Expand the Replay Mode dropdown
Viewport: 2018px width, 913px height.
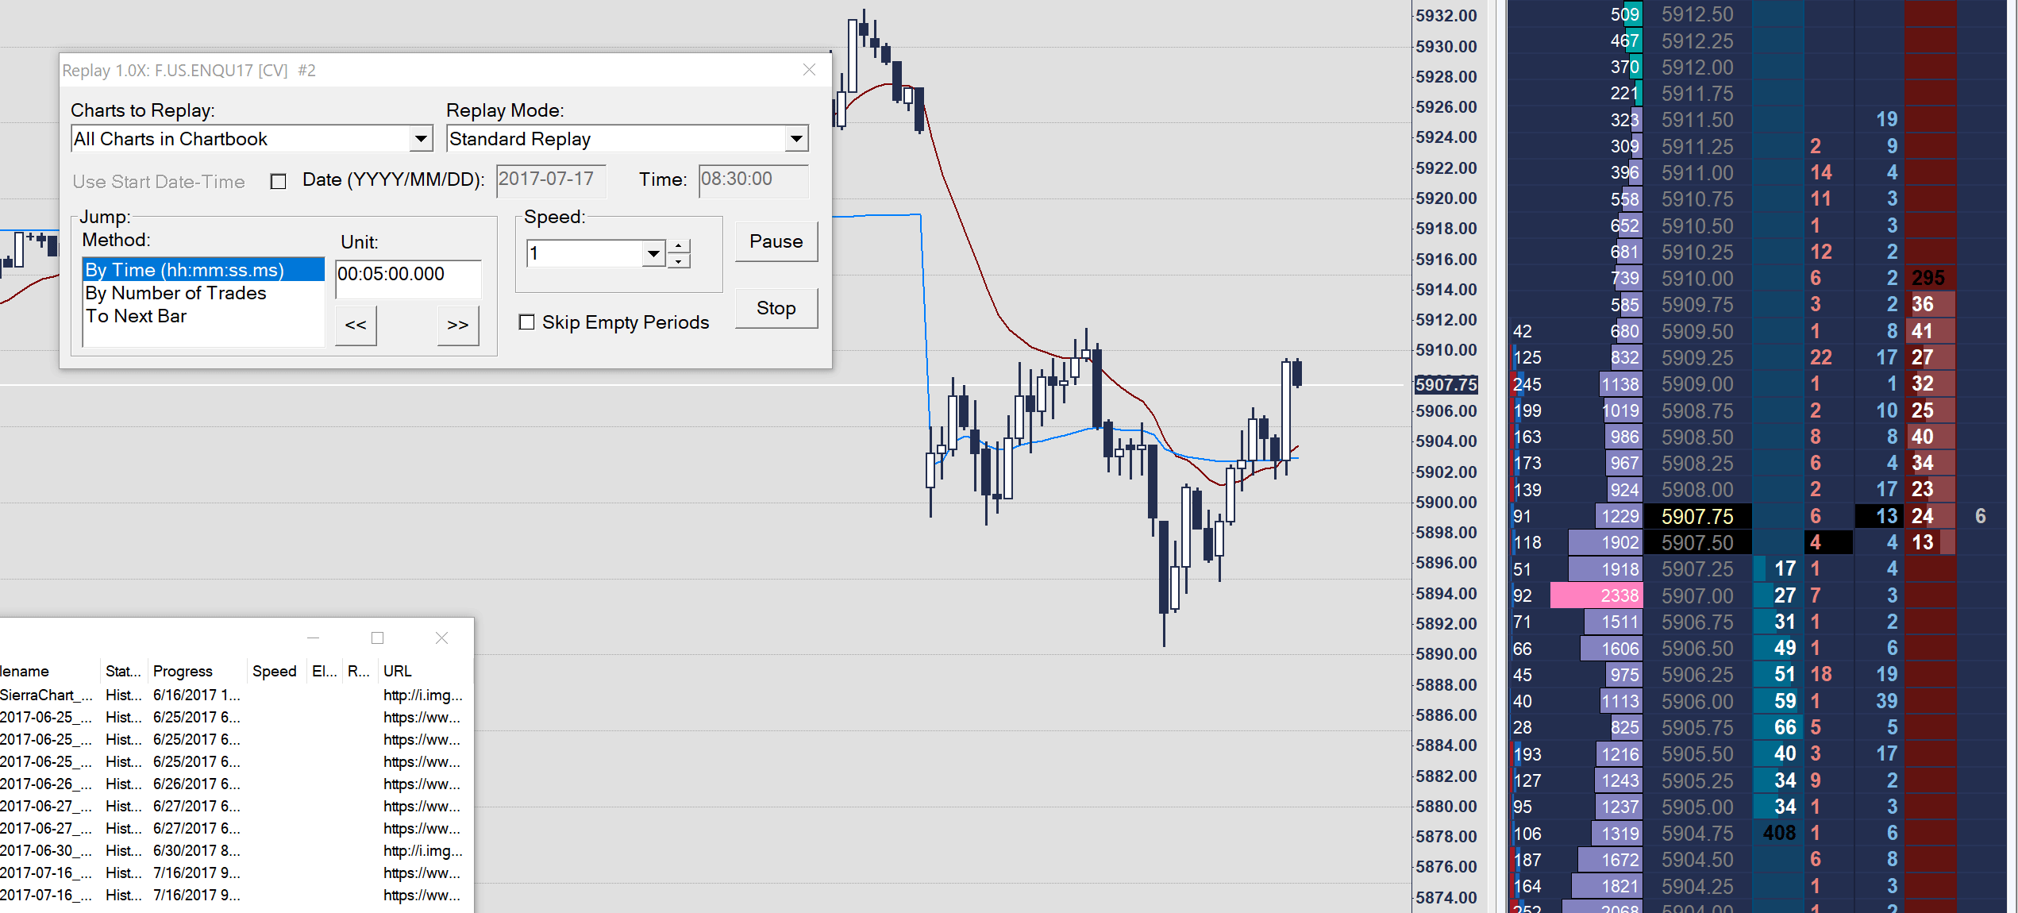pyautogui.click(x=796, y=139)
